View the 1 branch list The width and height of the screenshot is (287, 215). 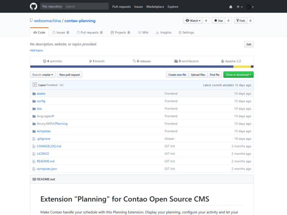pyautogui.click(x=97, y=61)
